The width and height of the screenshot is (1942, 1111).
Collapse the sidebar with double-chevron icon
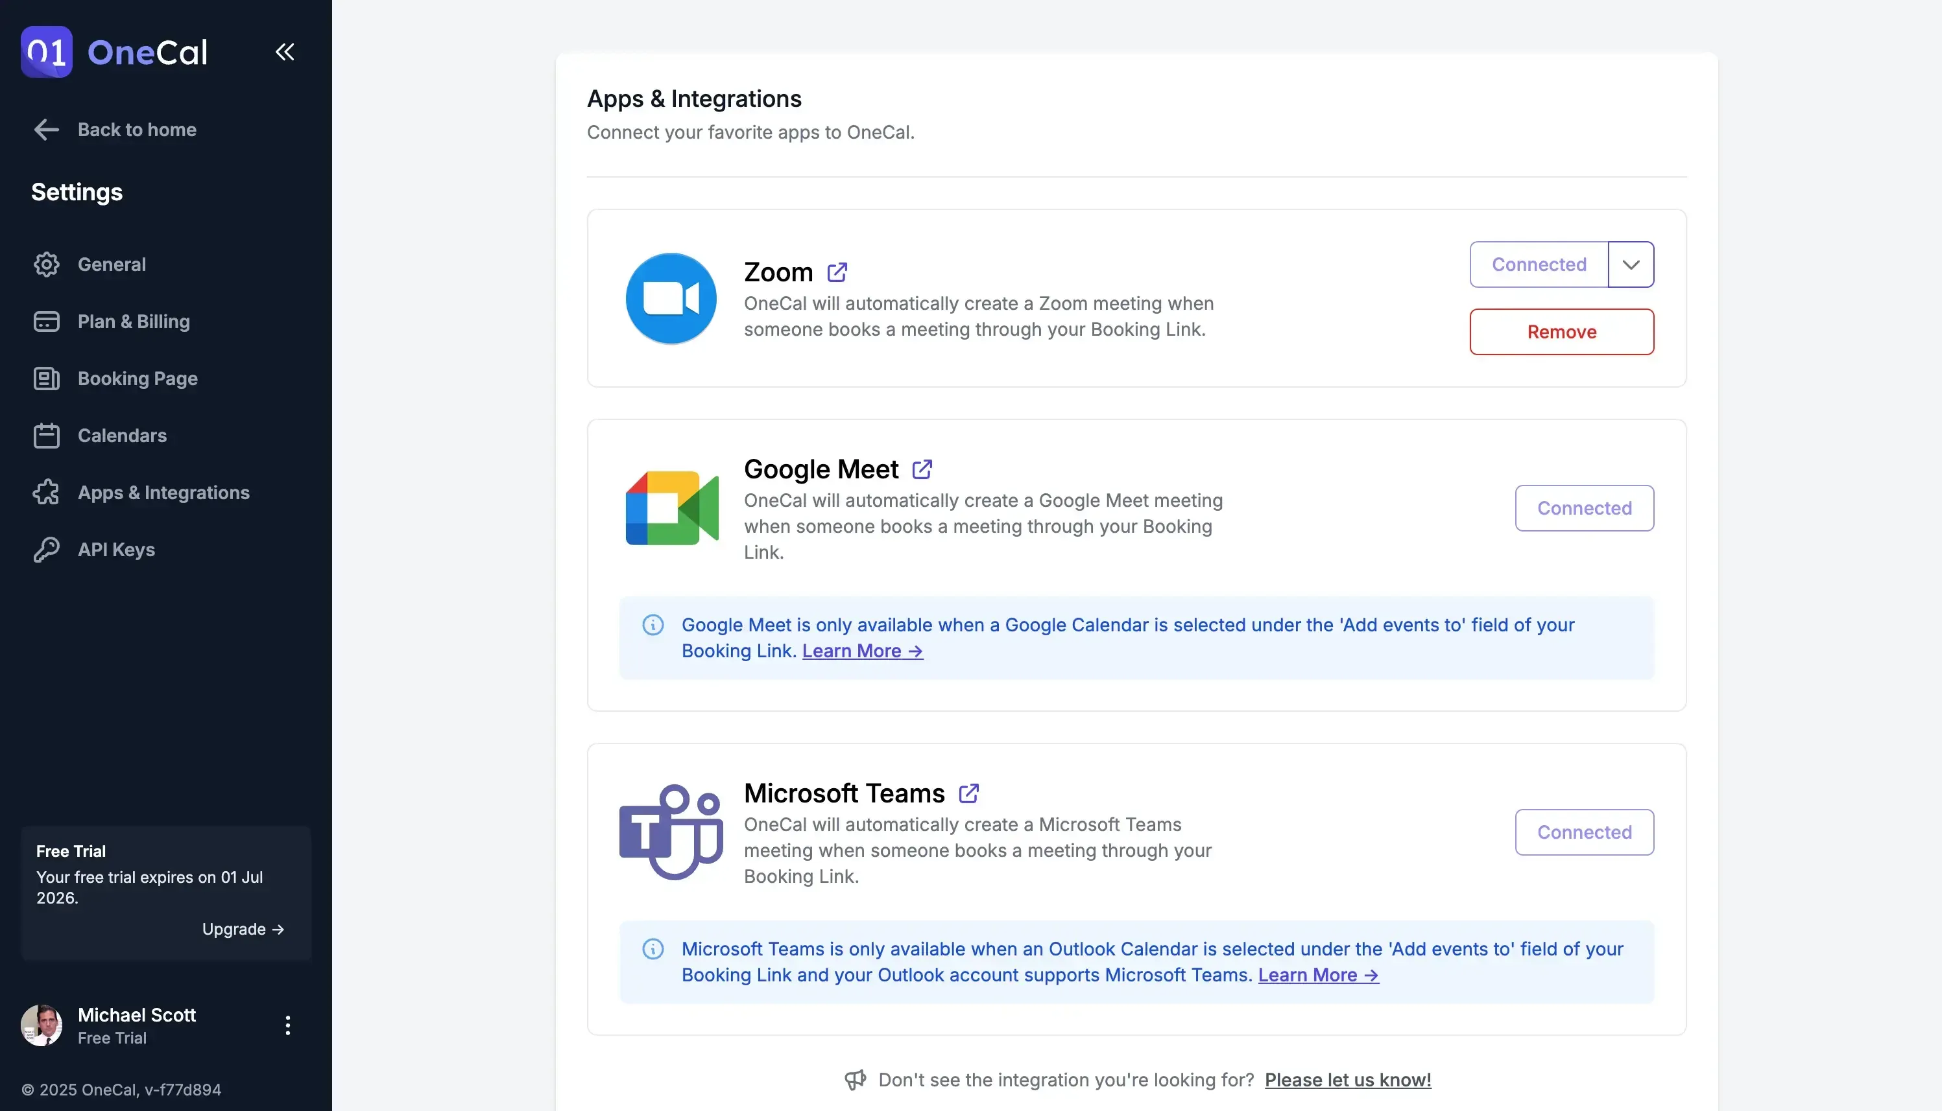tap(285, 52)
